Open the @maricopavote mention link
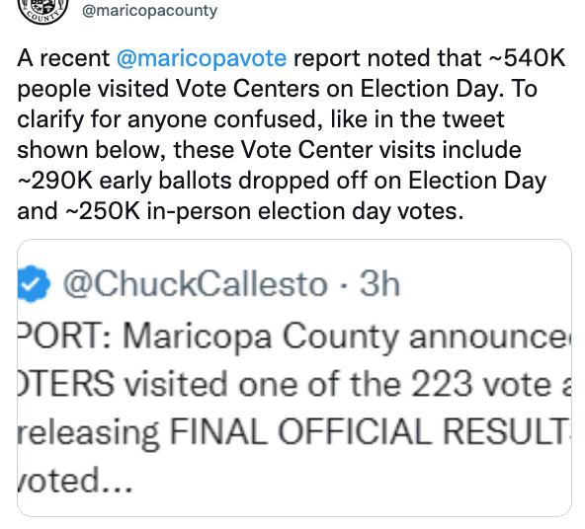 [x=202, y=58]
